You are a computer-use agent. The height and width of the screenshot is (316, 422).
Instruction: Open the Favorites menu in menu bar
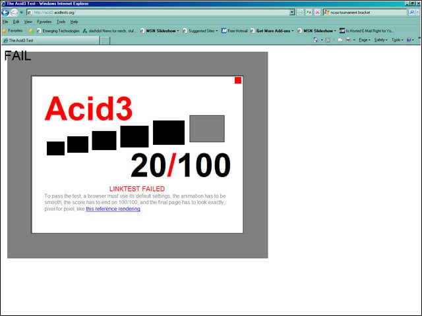[x=44, y=22]
